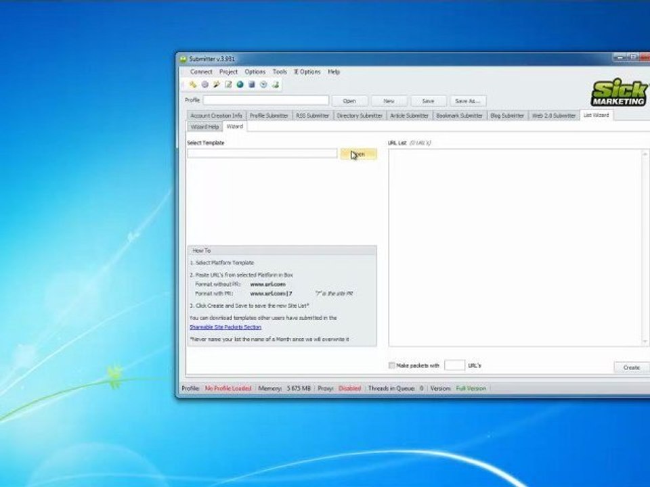Image resolution: width=650 pixels, height=487 pixels.
Task: Open the Project menu
Action: click(228, 72)
